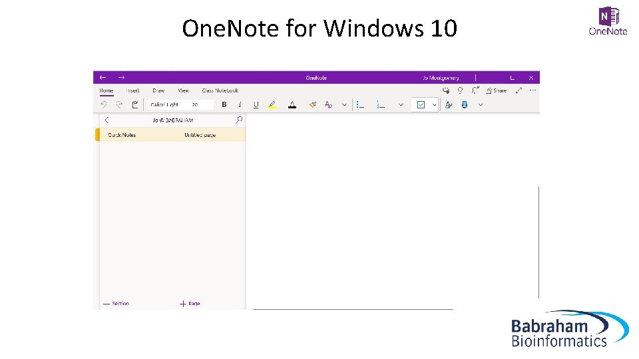Apply the font color A button
639x359 pixels.
292,105
